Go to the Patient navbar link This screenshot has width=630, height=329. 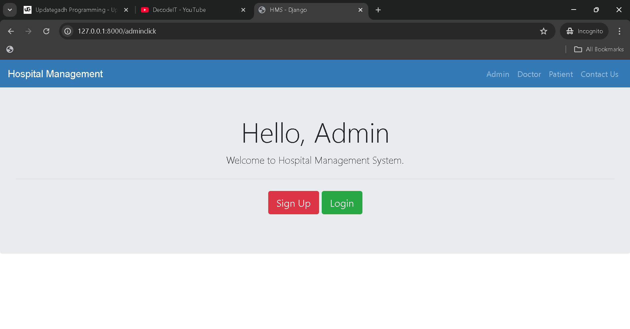(x=561, y=74)
